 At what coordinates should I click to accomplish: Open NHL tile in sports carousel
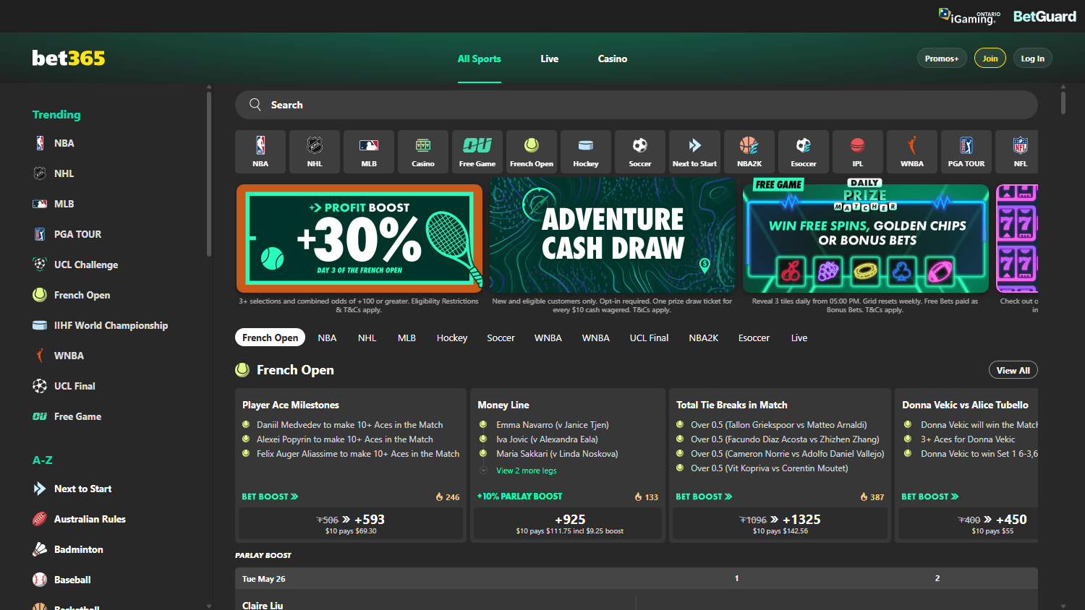pos(315,152)
